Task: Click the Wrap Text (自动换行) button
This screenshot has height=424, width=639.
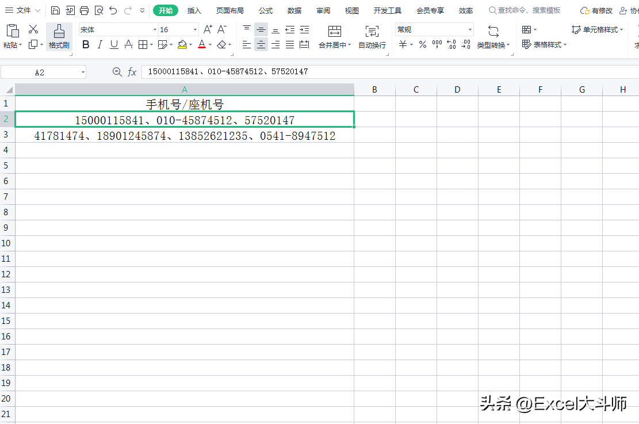Action: [372, 37]
